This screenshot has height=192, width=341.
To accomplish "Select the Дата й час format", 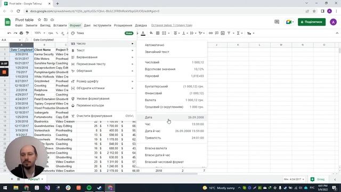I will coord(172,131).
